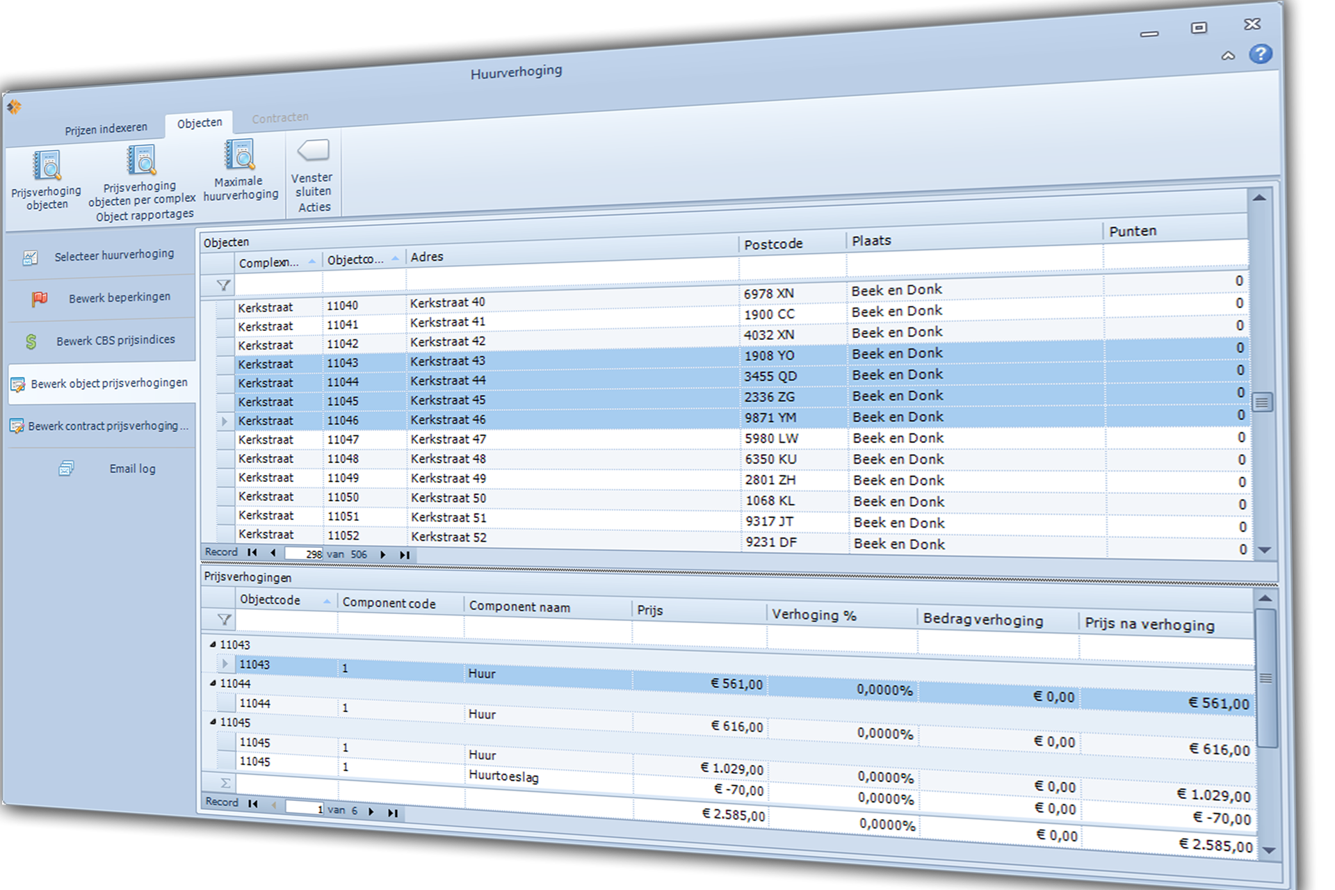Viewport: 1335px width, 890px height.
Task: Sort by Postcode column header
Action: click(773, 244)
